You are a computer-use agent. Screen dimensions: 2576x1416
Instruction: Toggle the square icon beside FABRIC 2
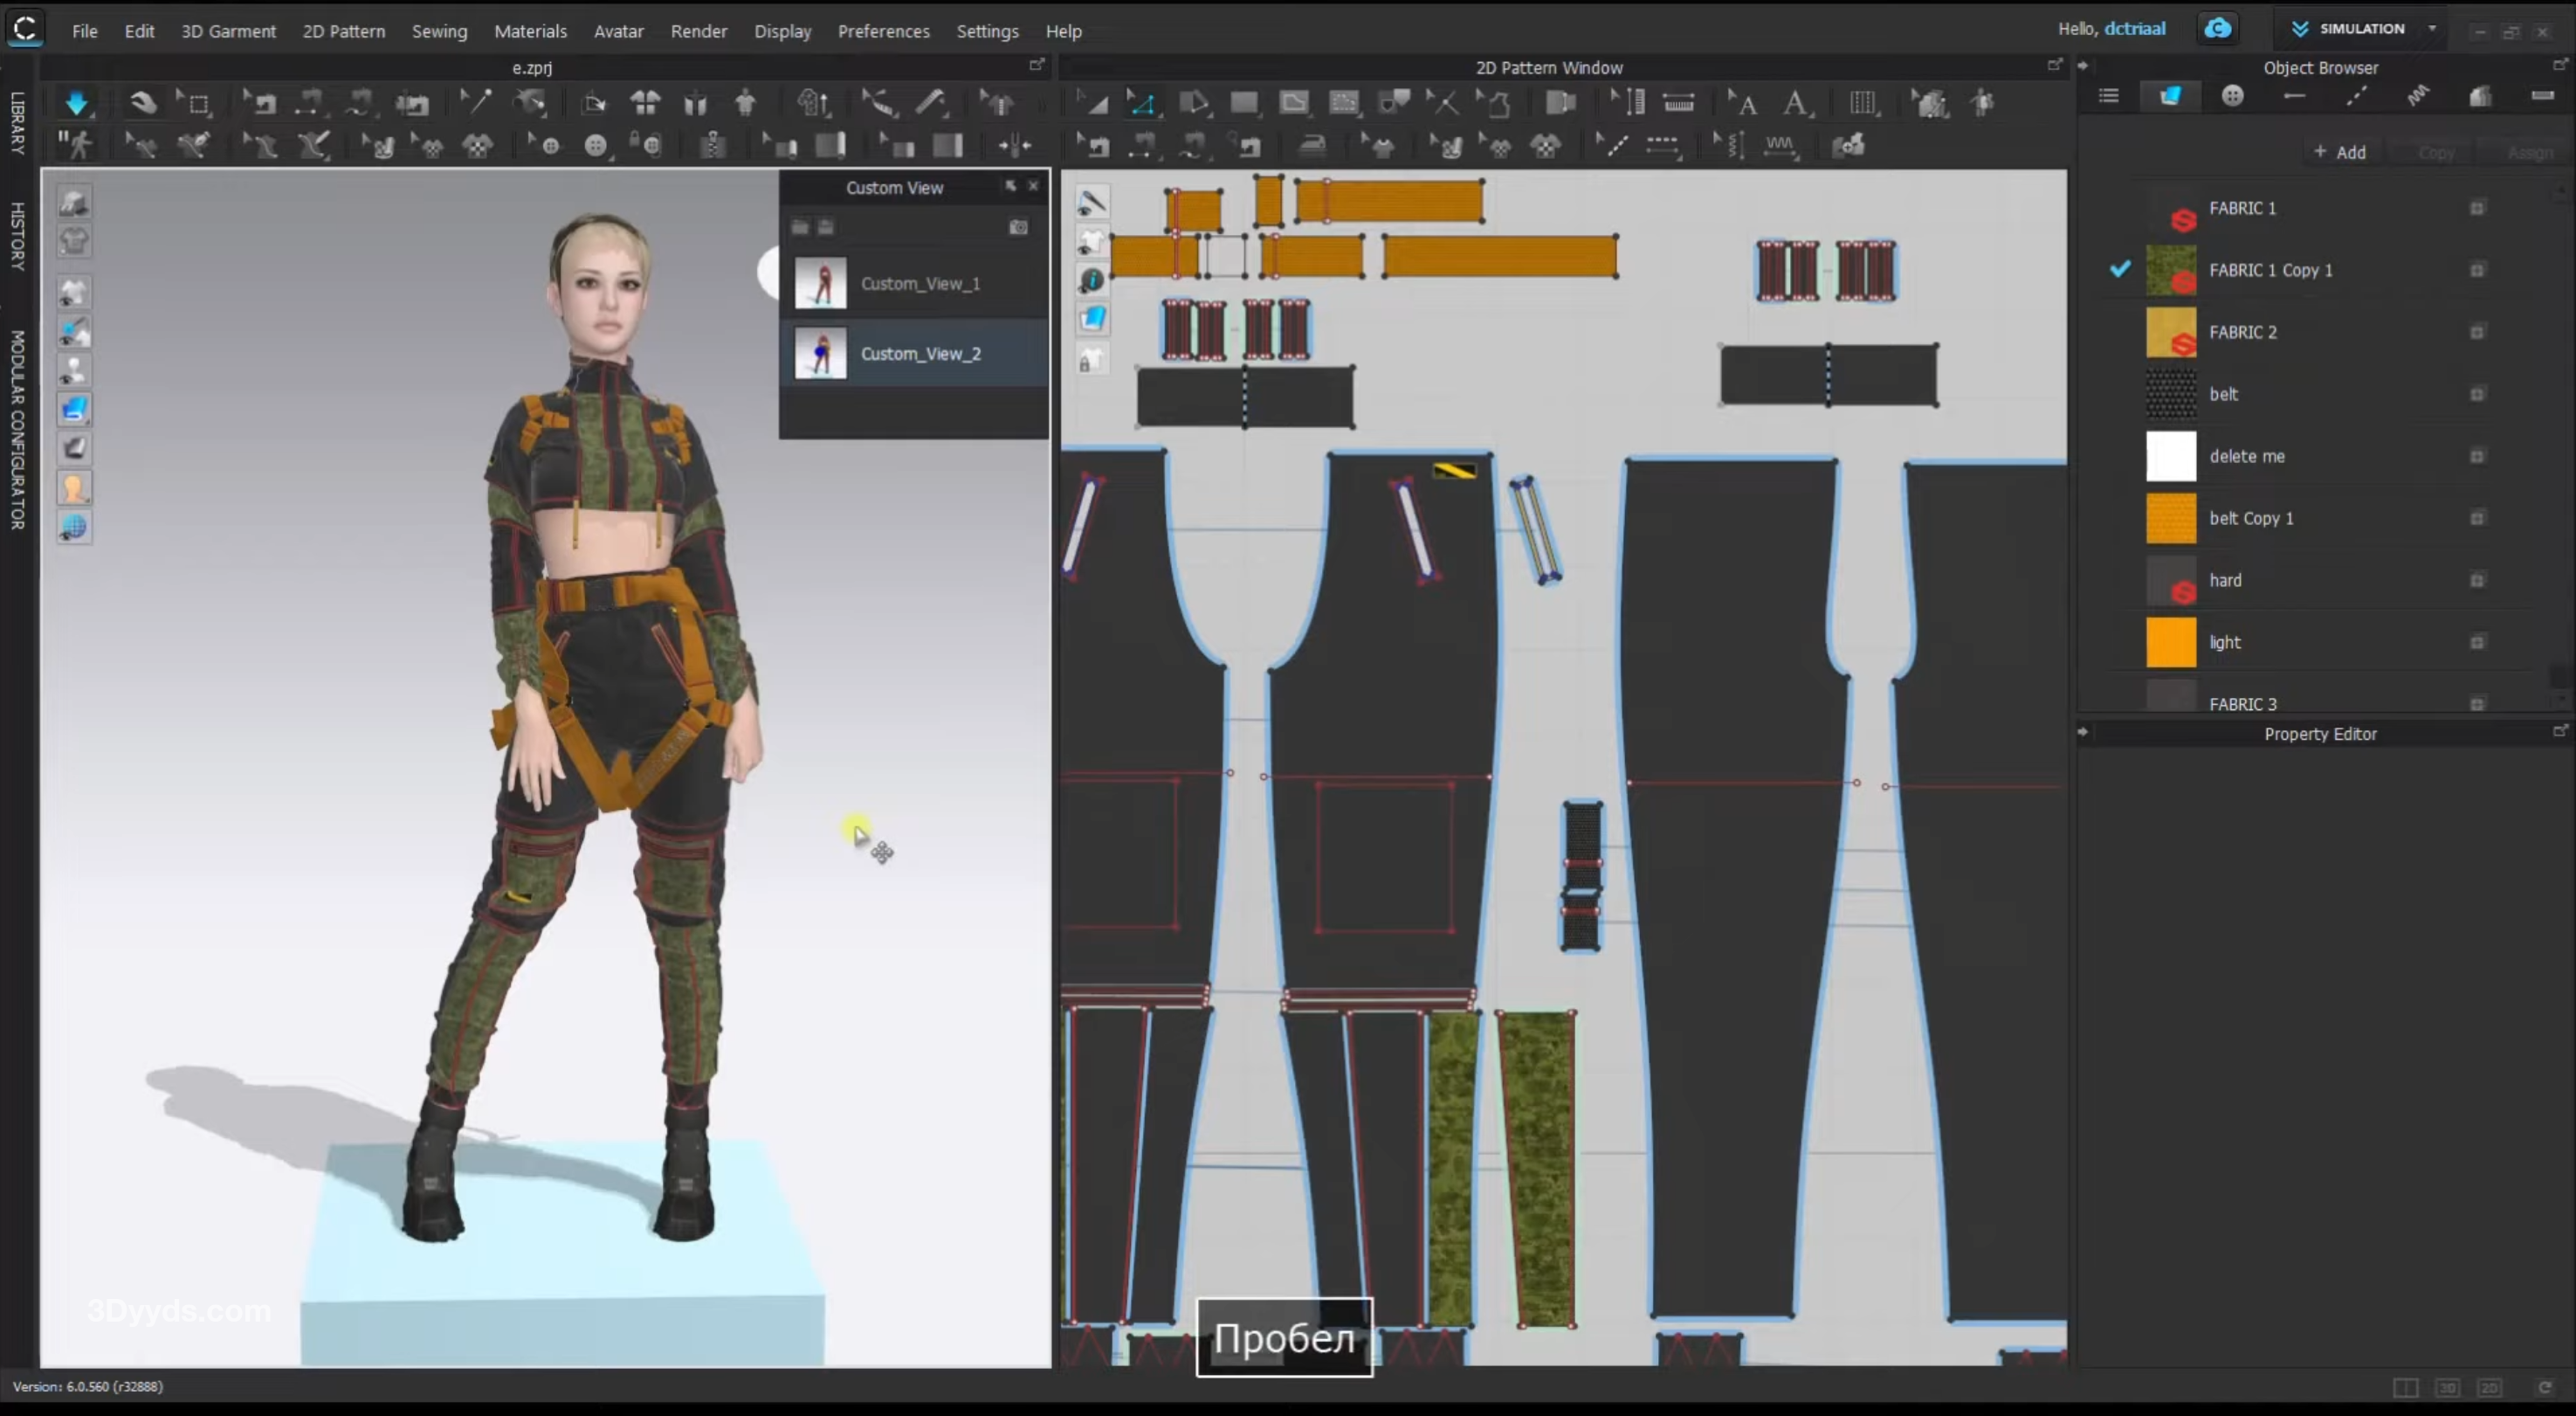[x=2477, y=332]
